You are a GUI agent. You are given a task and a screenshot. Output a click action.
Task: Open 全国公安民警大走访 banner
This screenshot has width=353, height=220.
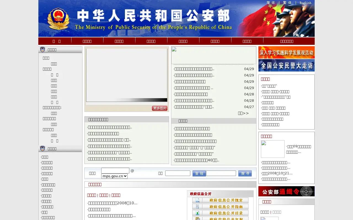[x=287, y=65]
